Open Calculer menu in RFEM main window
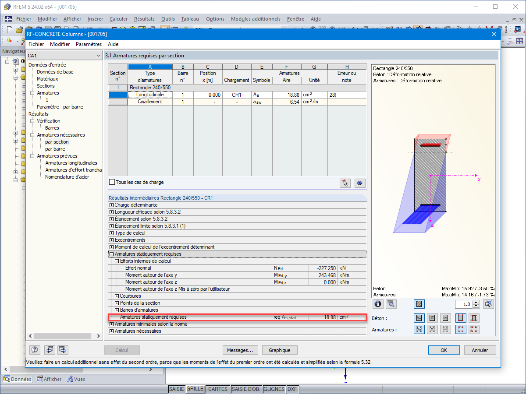 [119, 19]
